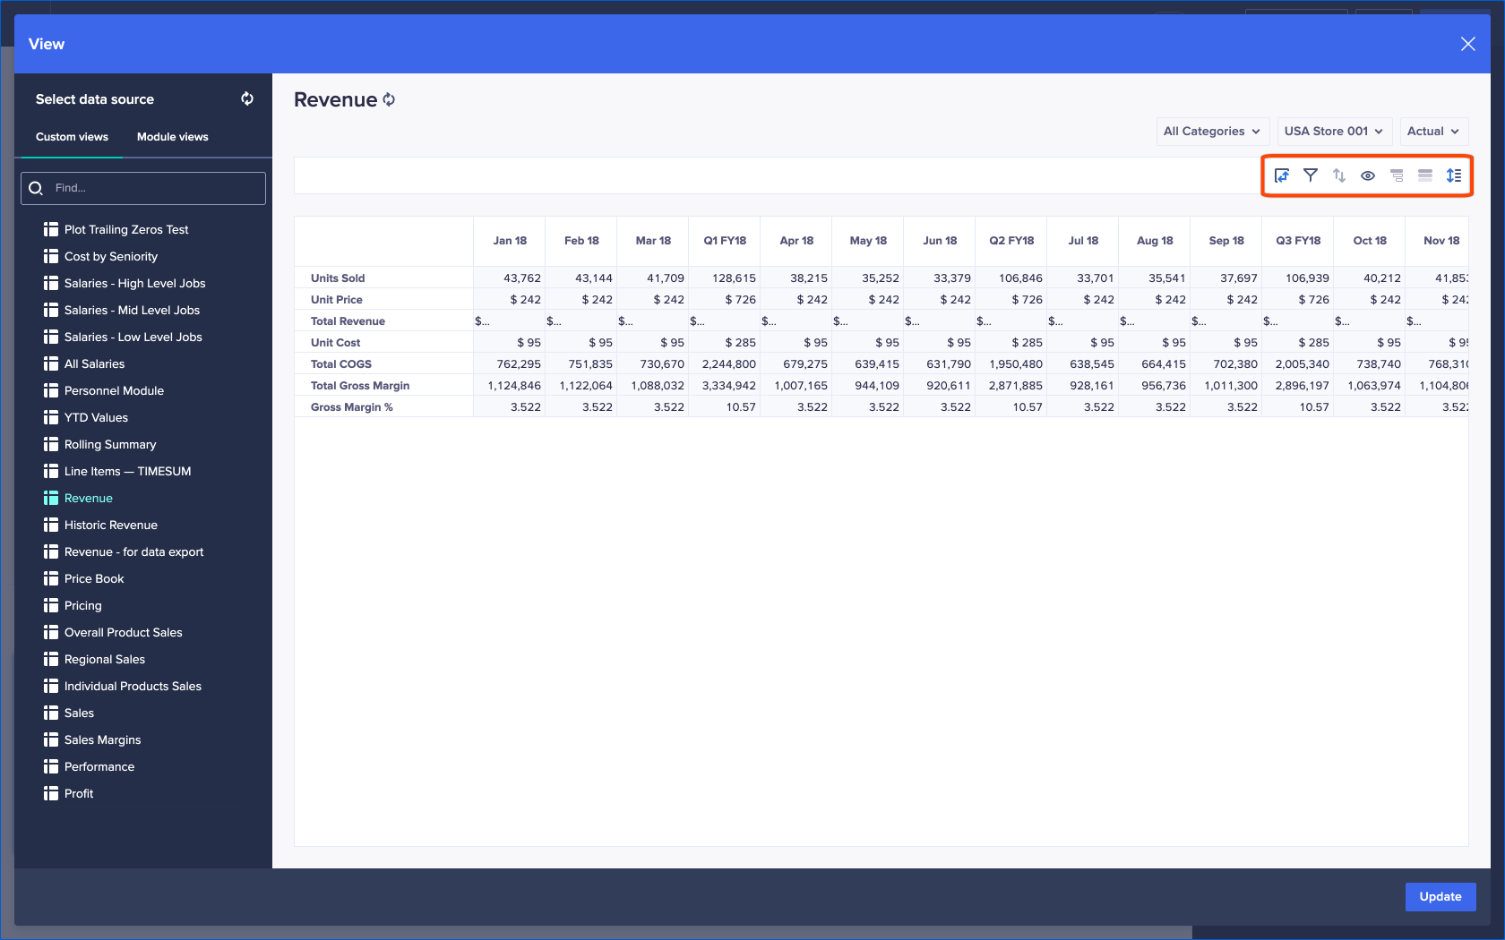Click the Update button
Viewport: 1505px width, 940px height.
click(1440, 896)
